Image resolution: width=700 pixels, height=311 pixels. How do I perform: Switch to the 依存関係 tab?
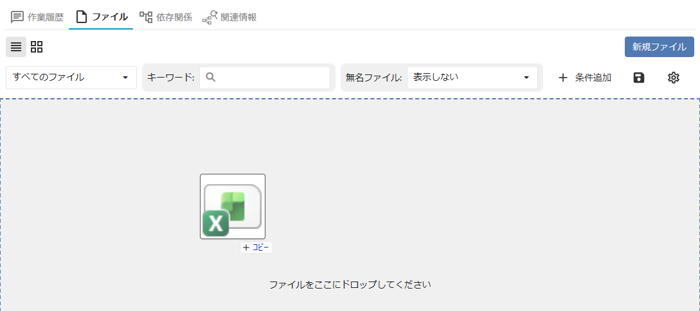165,17
